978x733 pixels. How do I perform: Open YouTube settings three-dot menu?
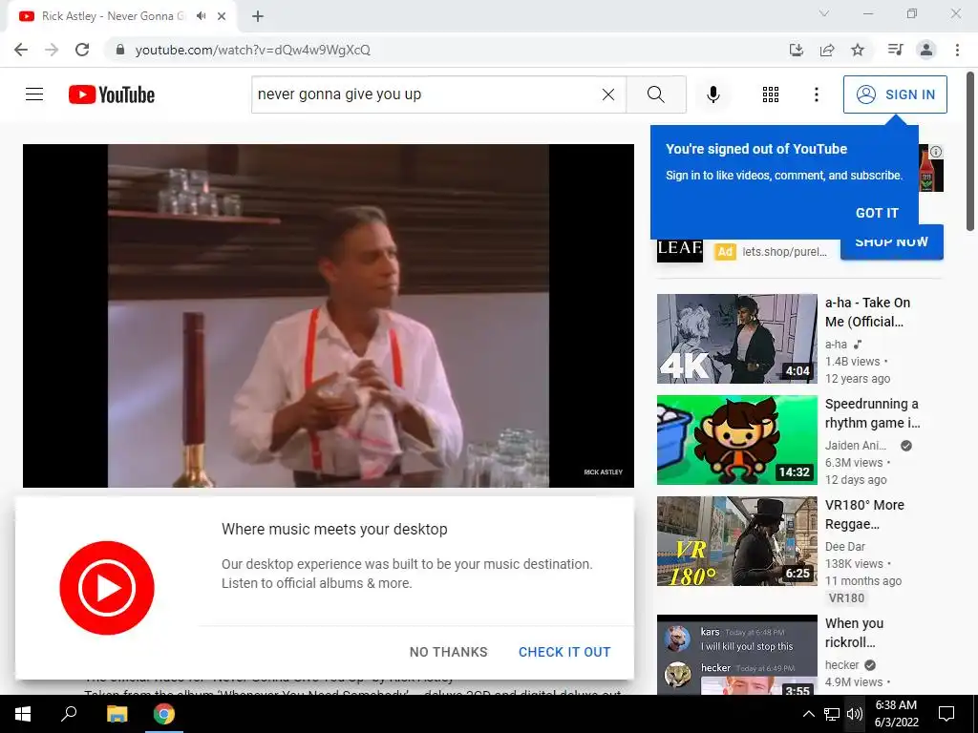[x=816, y=94]
